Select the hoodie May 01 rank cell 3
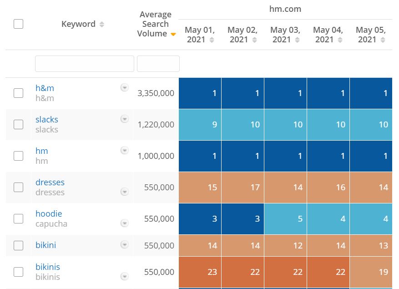Viewport: 399px width, 289px height. [x=200, y=219]
